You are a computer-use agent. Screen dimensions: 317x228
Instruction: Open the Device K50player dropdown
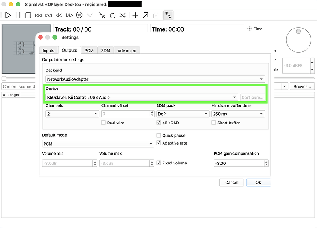coord(142,97)
